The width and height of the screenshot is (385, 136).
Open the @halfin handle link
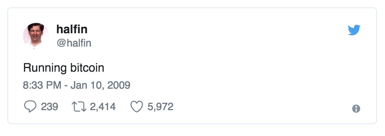point(74,43)
